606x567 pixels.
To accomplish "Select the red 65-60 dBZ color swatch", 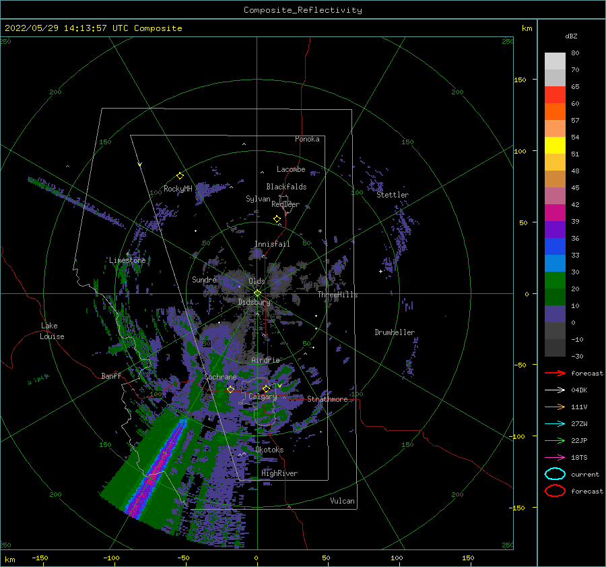I will coord(555,95).
